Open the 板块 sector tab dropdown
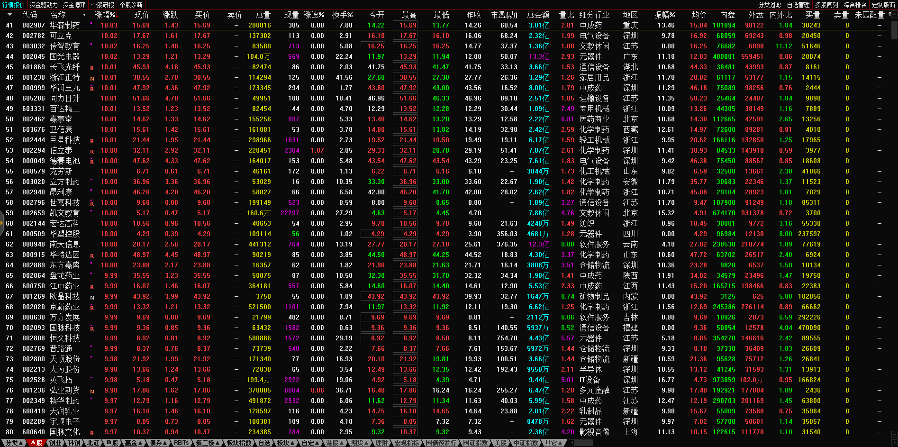This screenshot has height=447, width=898. click(x=285, y=443)
